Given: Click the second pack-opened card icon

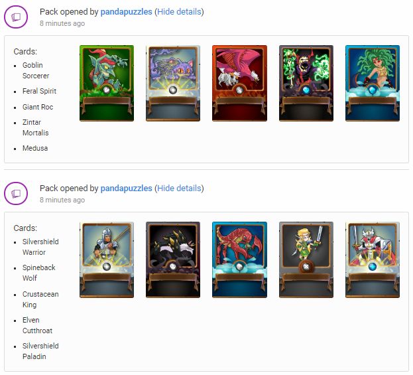Looking at the screenshot, I should (16, 194).
